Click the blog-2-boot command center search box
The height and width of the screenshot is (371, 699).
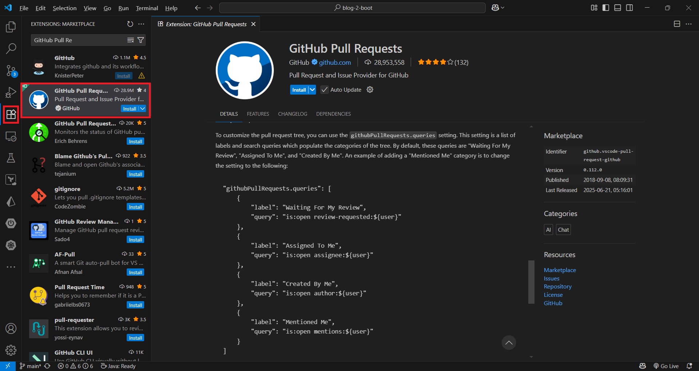pos(352,8)
